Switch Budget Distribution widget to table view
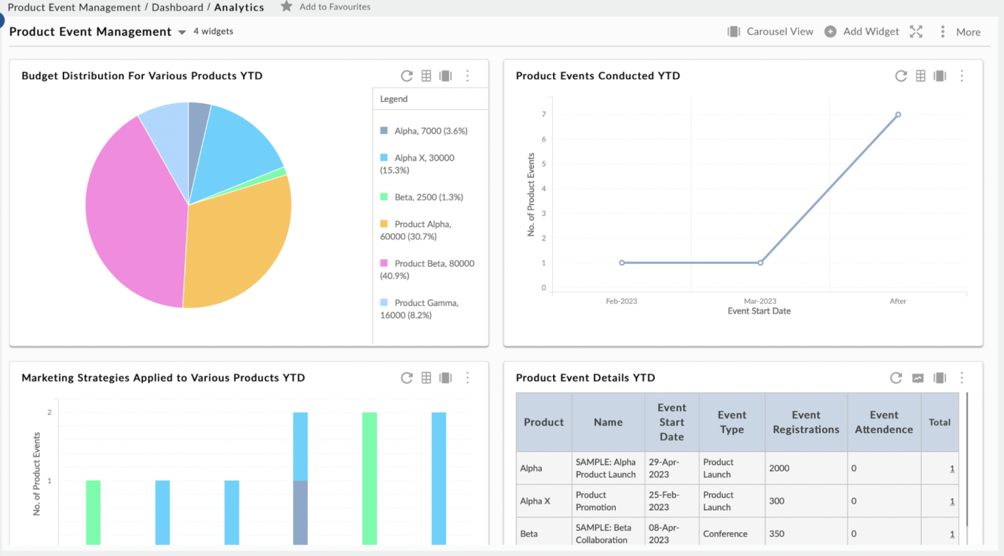 point(426,76)
